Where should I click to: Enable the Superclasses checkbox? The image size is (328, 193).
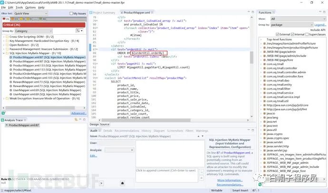(307, 34)
